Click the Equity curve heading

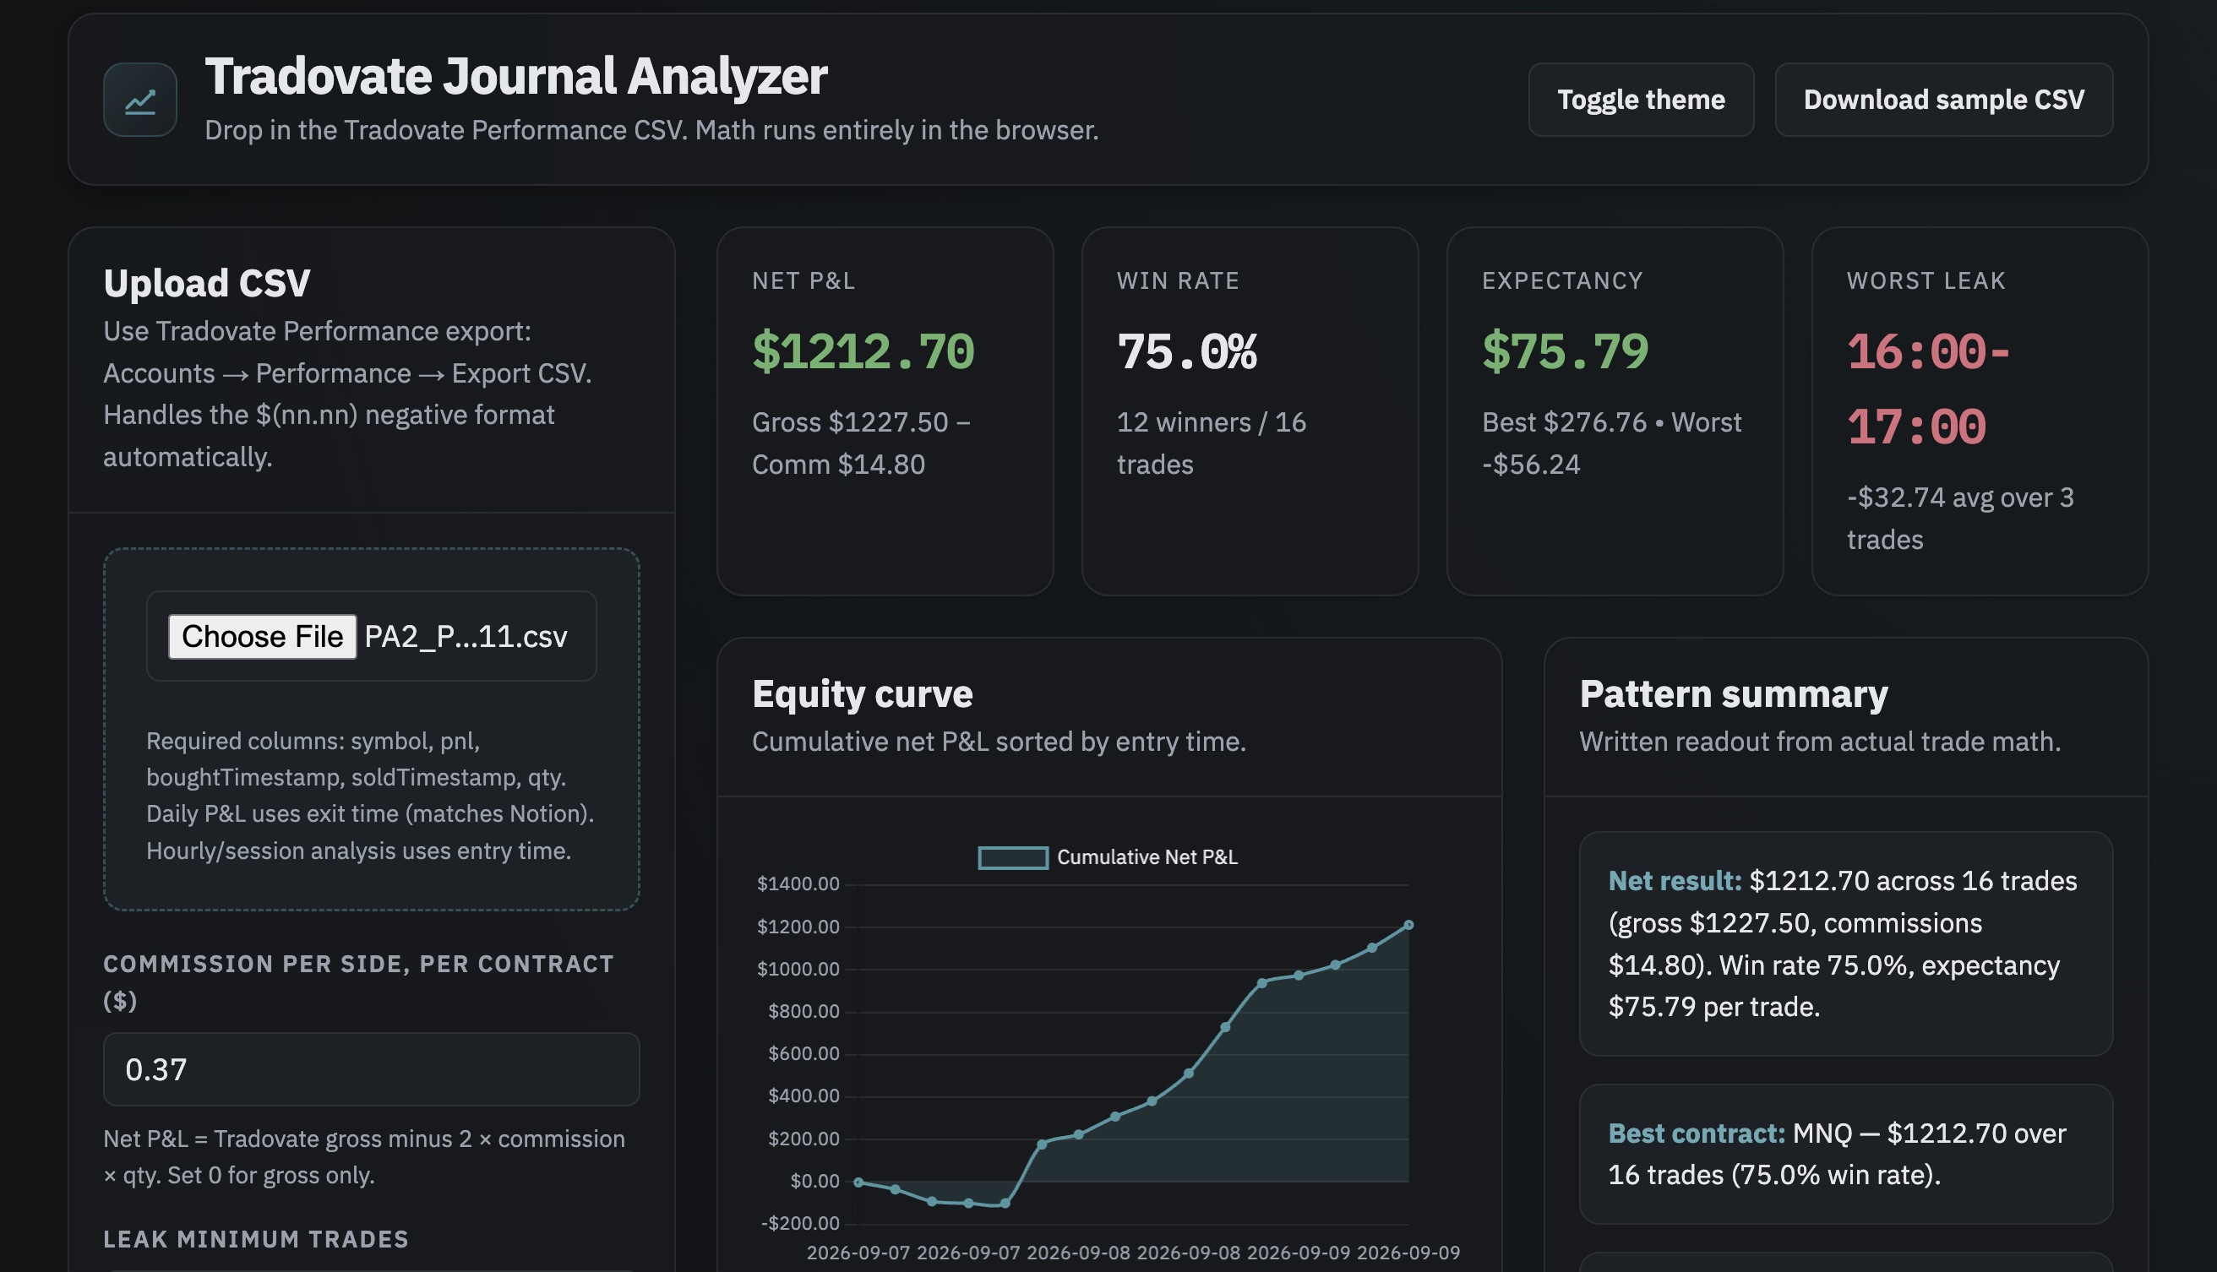862,693
